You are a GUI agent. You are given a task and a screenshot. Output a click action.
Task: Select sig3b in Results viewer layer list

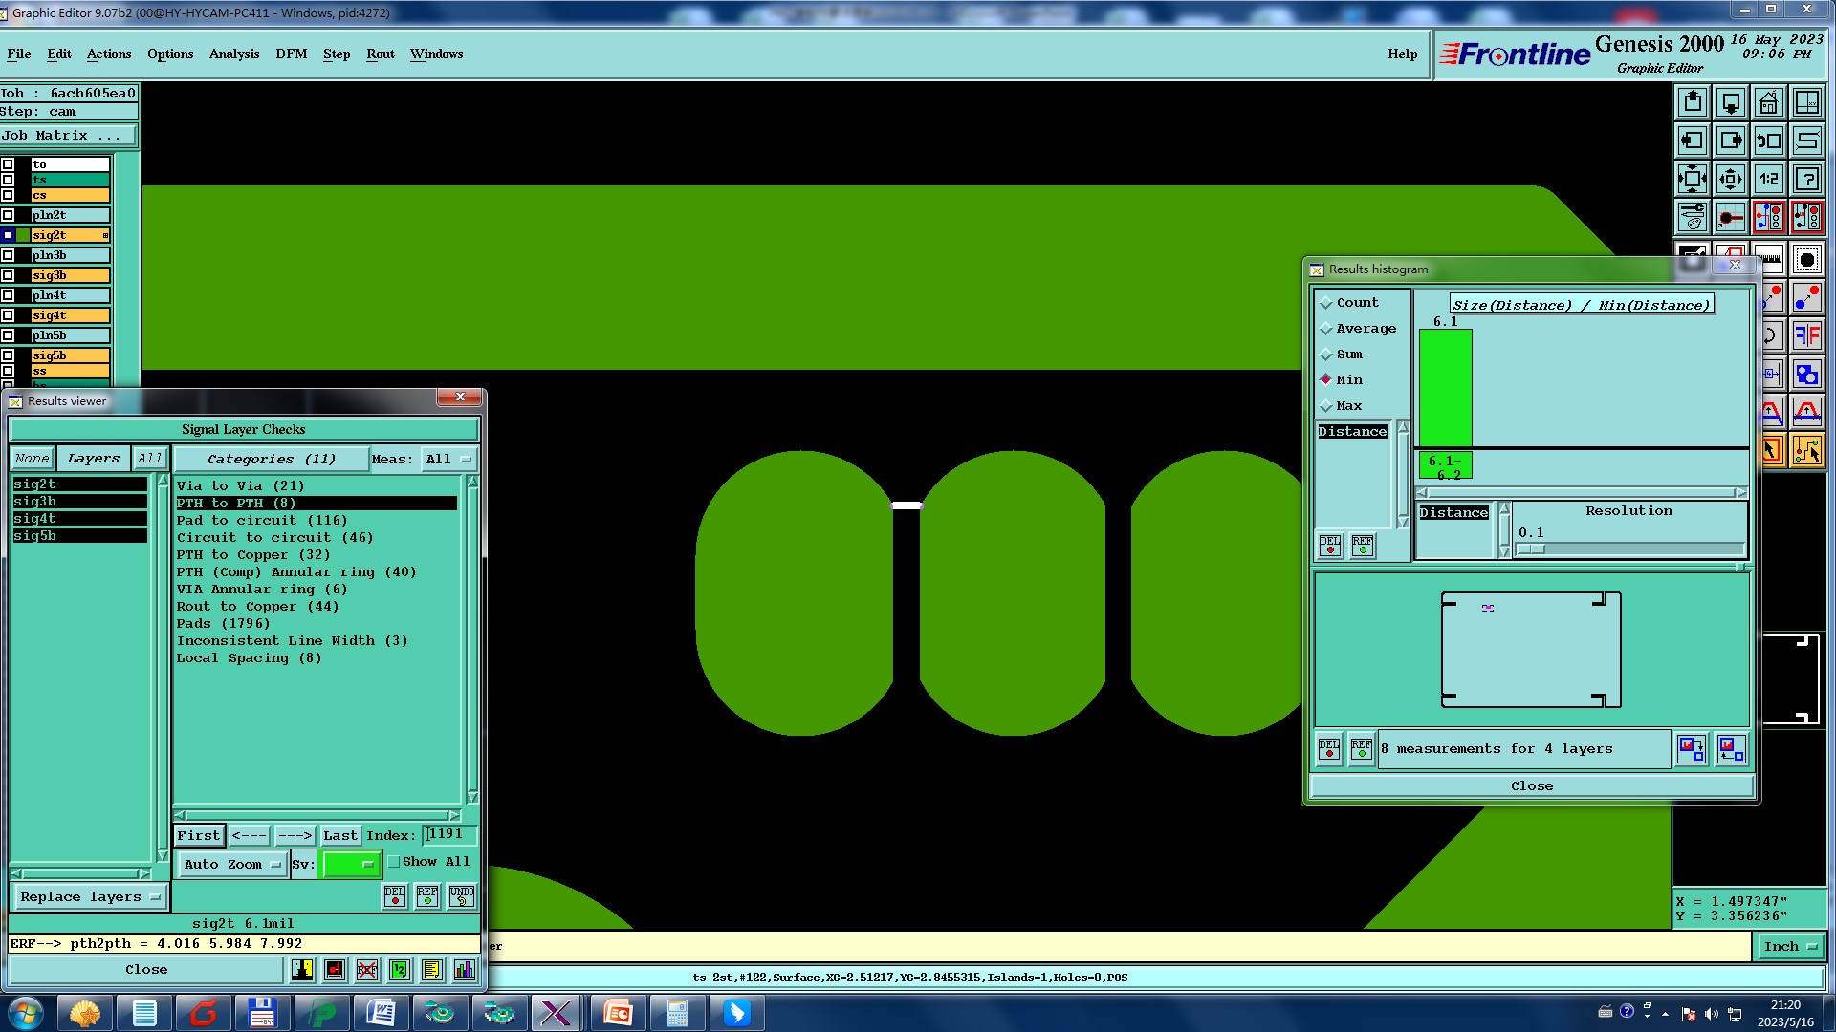tap(80, 502)
